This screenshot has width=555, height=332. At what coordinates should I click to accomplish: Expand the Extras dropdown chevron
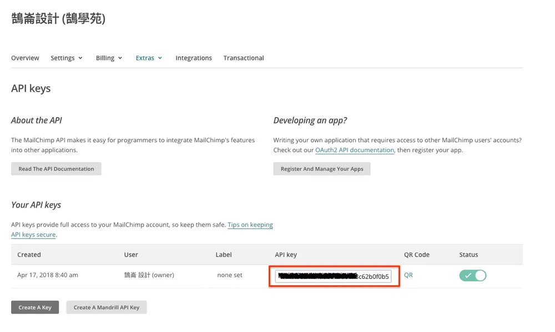160,58
